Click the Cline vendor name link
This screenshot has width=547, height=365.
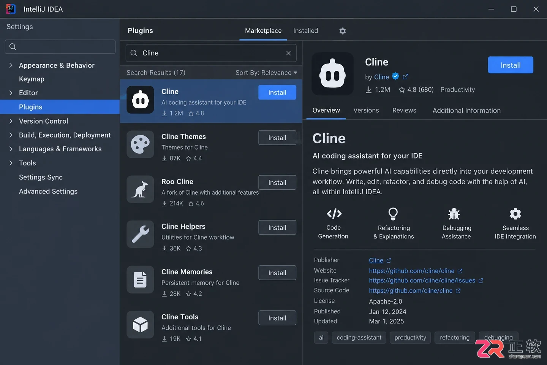[381, 77]
